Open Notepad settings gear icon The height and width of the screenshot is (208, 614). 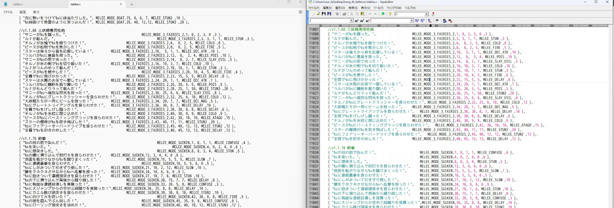pos(300,12)
